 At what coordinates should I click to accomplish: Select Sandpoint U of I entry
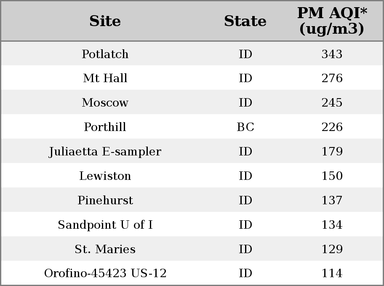click(x=105, y=225)
